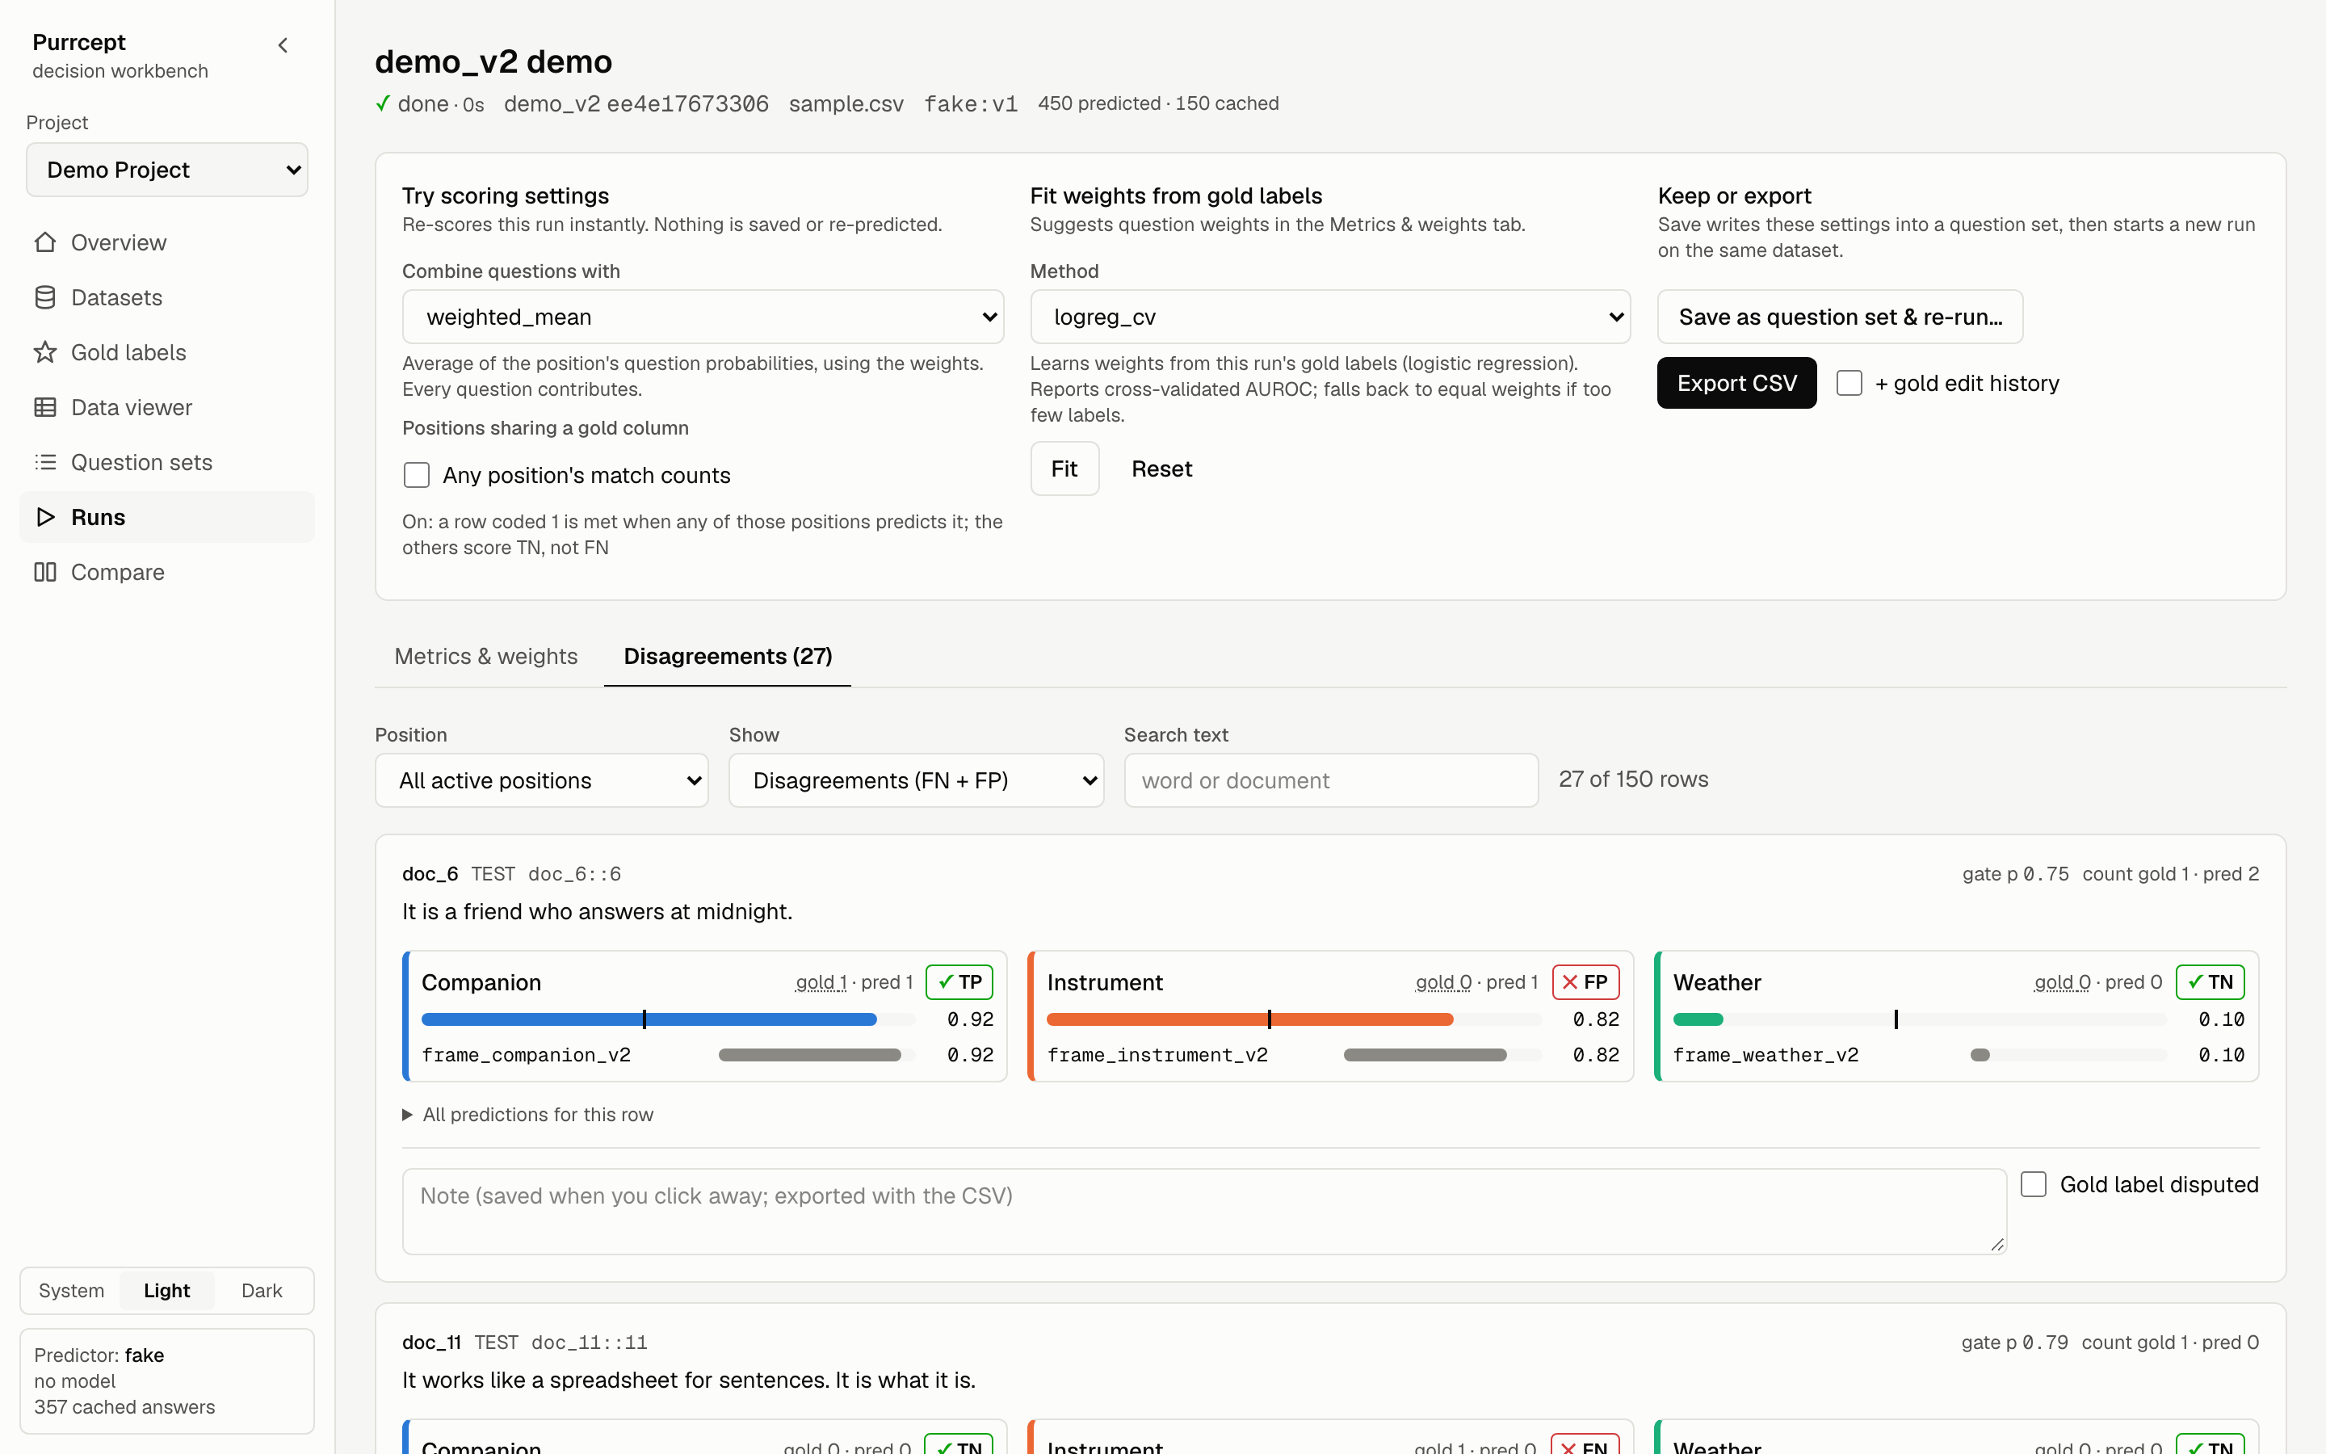This screenshot has height=1454, width=2326.
Task: Click the doc_11 document name
Action: coord(431,1343)
